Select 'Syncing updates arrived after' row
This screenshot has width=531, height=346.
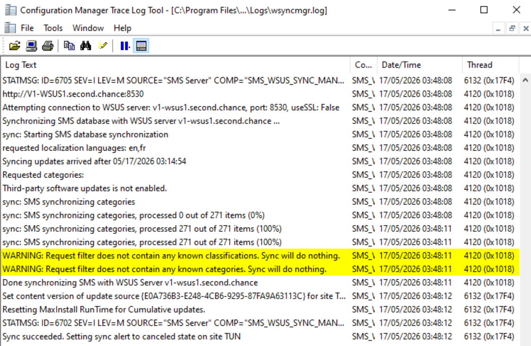coord(260,162)
